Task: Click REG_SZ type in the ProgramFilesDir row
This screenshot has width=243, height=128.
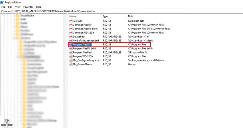Action: point(107,45)
